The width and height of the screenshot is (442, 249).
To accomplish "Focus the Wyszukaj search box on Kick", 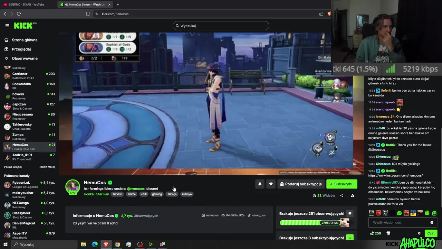I will click(221, 26).
